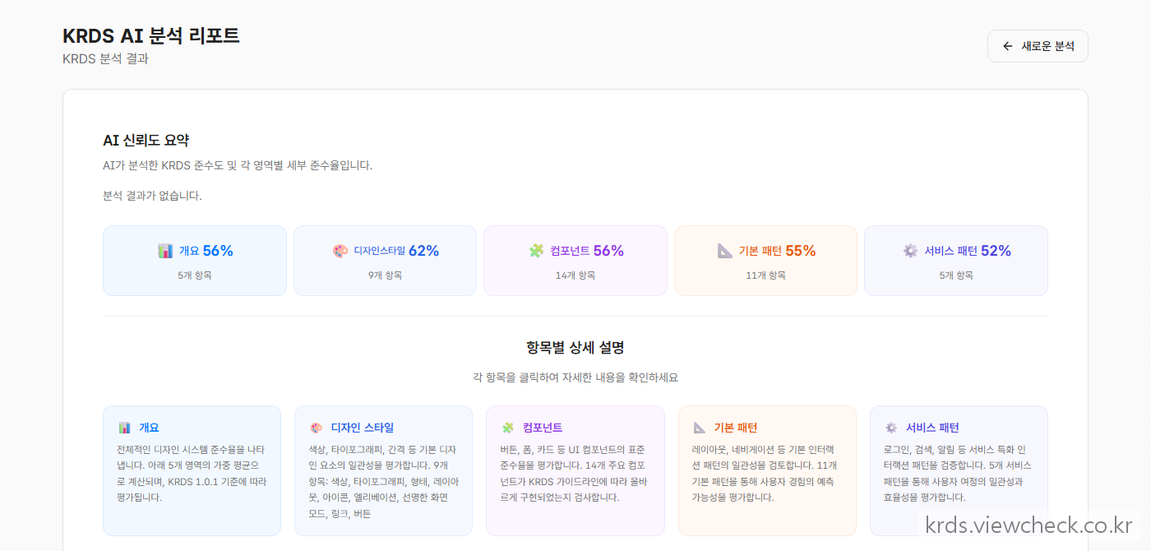Click the gear icon beside 서비스 패턴 detail title

(891, 428)
